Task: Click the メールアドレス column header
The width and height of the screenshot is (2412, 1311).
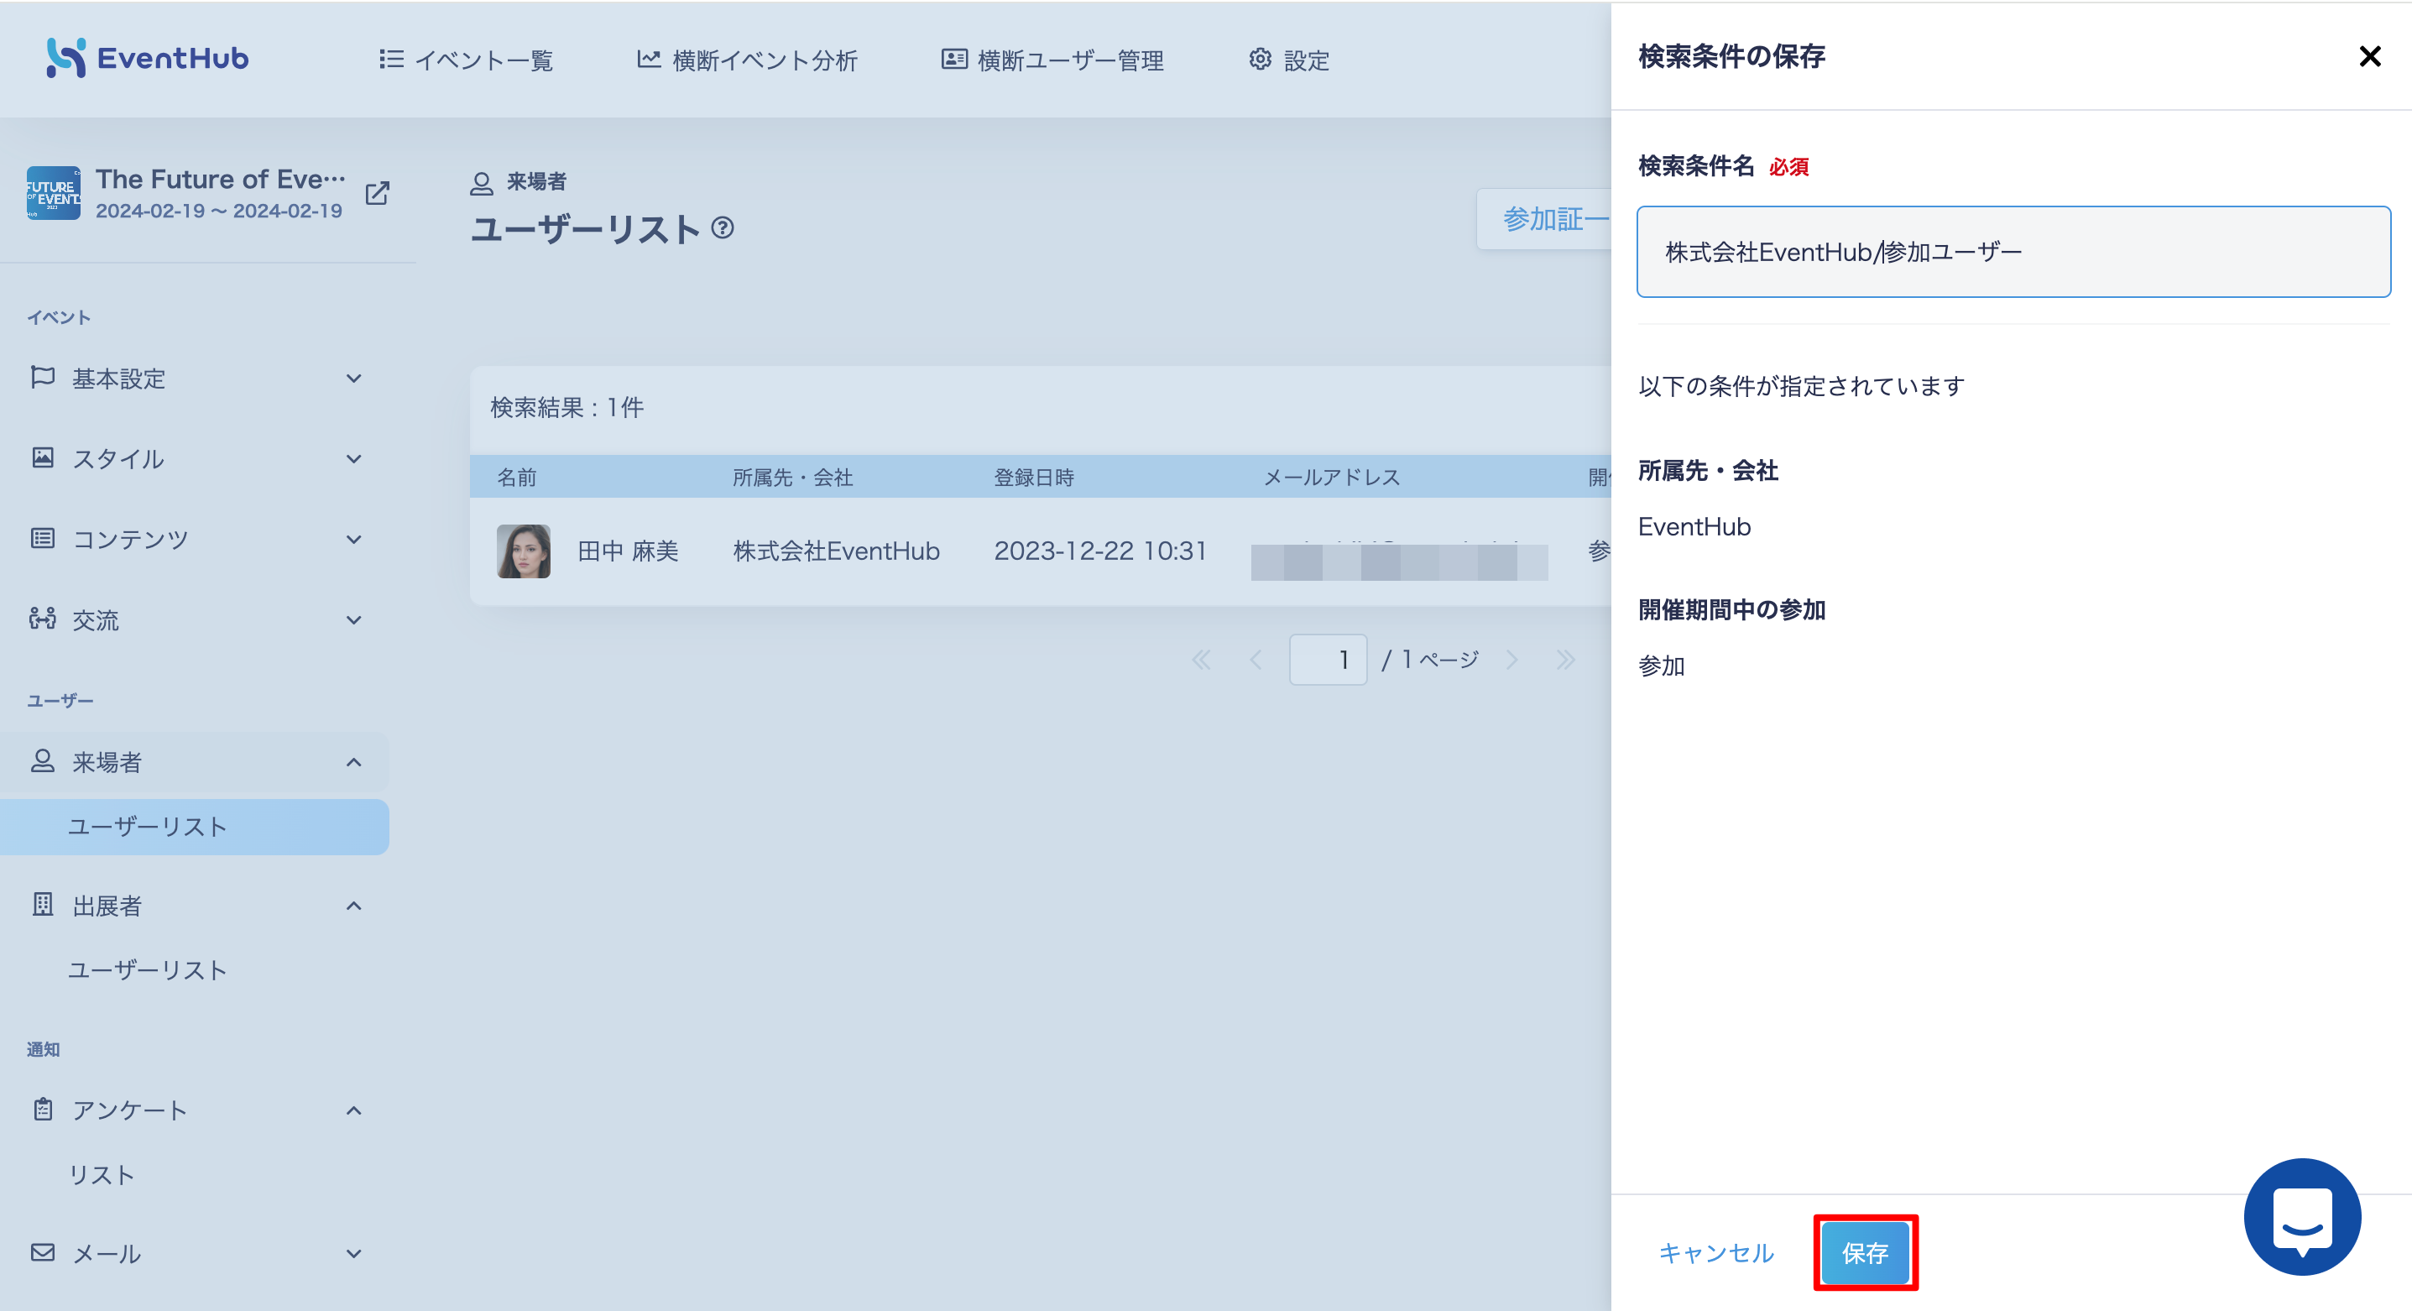Action: click(1333, 478)
